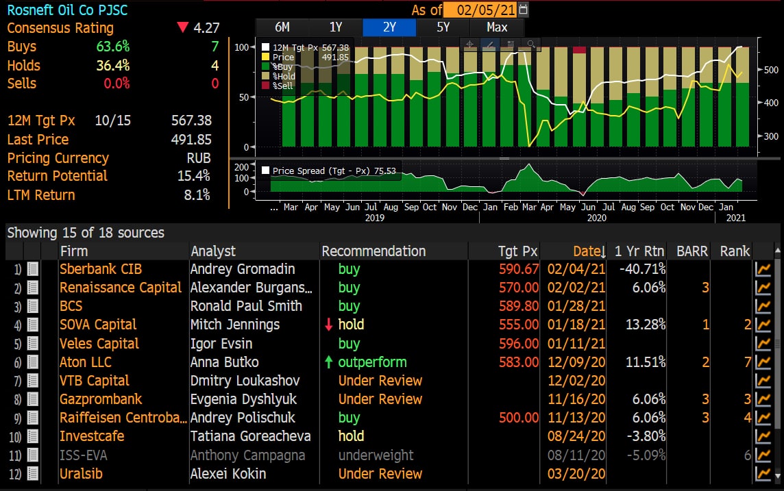
Task: Edit the As of date field
Action: pos(480,10)
